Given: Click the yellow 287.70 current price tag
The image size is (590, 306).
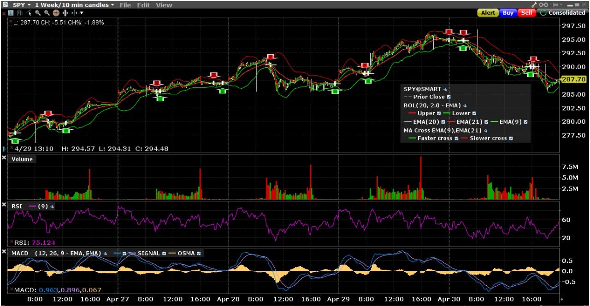Looking at the screenshot, I should click(x=574, y=80).
